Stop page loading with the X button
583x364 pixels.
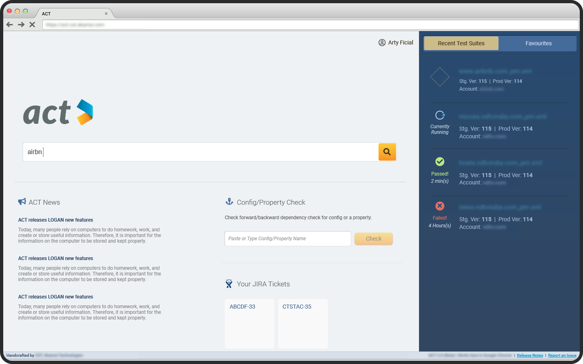coord(32,25)
